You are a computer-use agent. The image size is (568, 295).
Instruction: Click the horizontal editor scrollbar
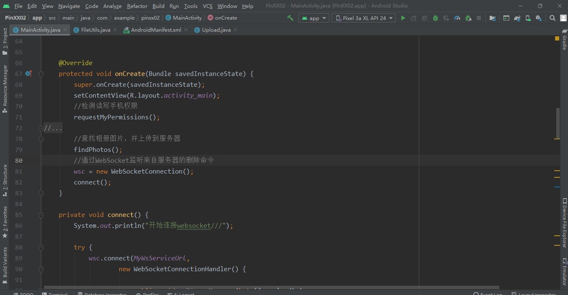272,287
